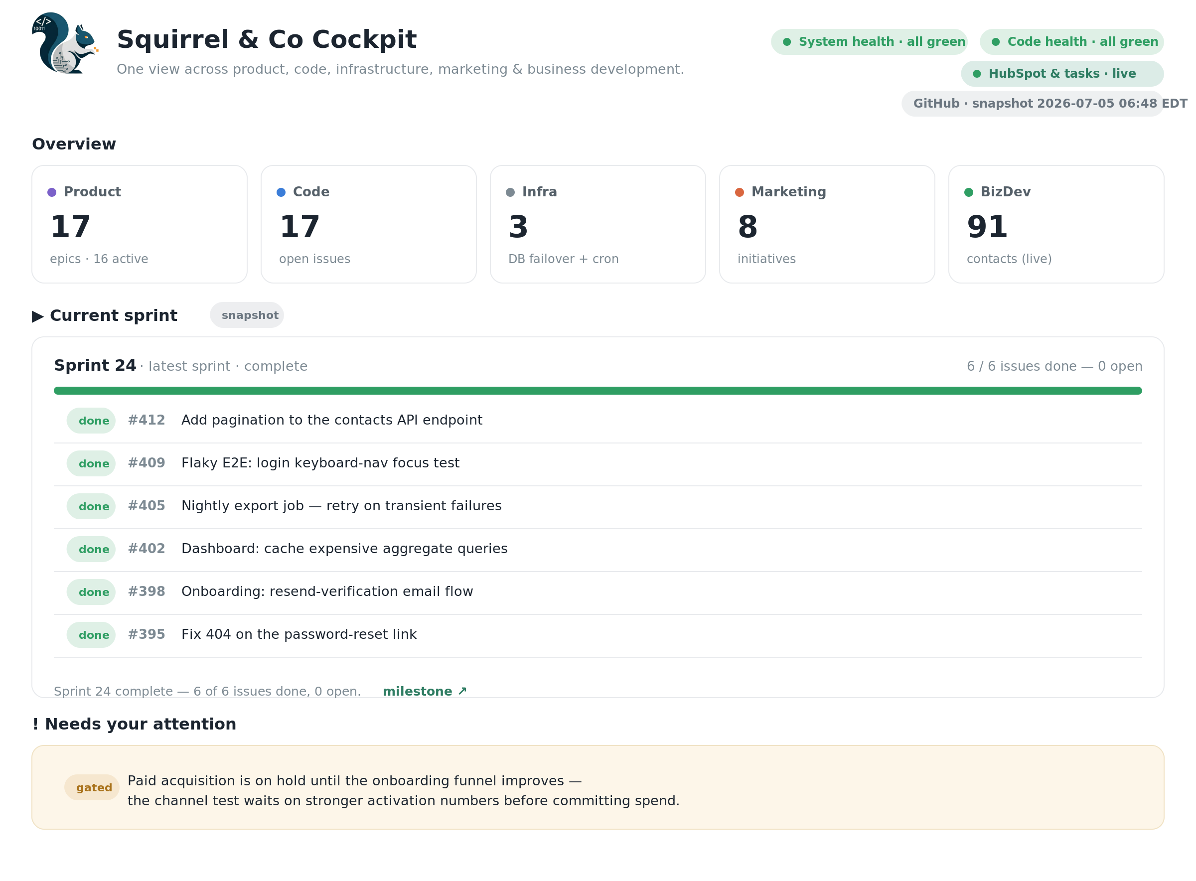Screen dimensions: 1196x881
Task: Click the gated badge in attention panel
Action: pyautogui.click(x=92, y=788)
